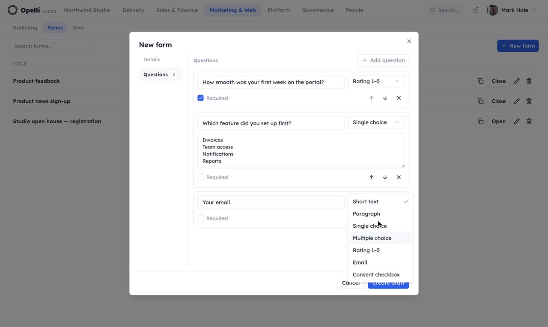
Task: Edit the Product news sign-up form
Action: [517, 101]
